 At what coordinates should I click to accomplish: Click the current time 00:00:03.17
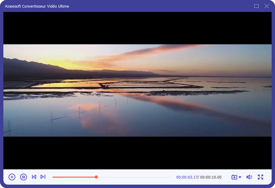[187, 177]
